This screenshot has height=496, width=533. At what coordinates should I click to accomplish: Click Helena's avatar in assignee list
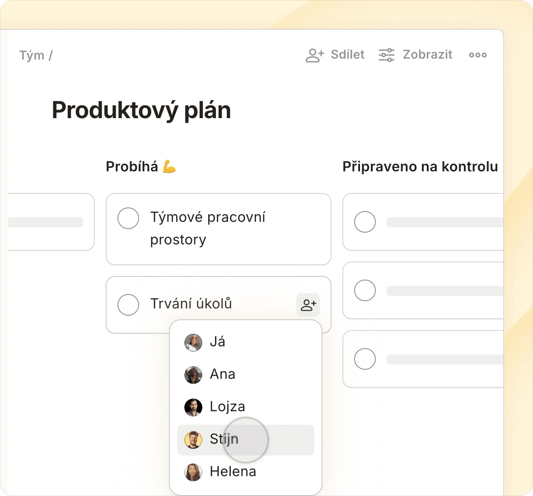(193, 472)
